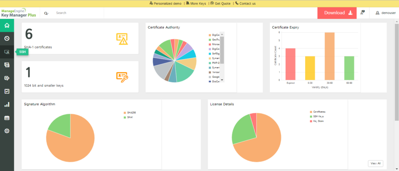Click the 'SHA-1 certificates' label
The image size is (399, 171).
click(x=38, y=47)
